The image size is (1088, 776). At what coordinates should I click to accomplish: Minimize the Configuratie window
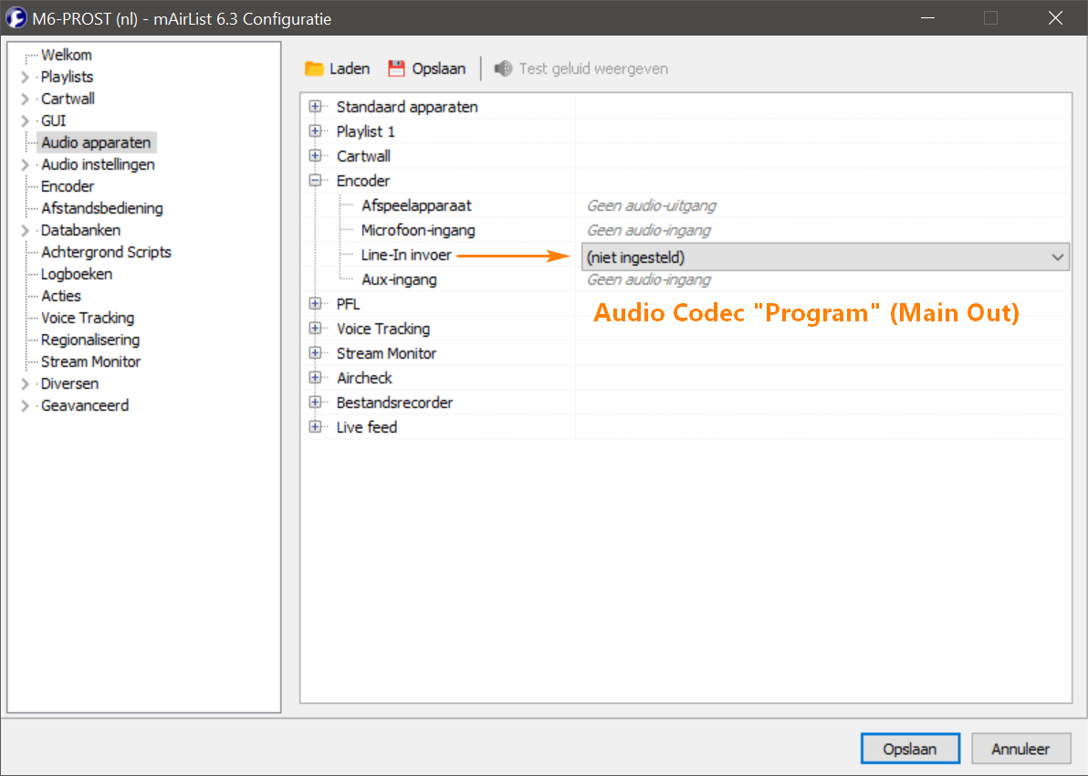pyautogui.click(x=927, y=18)
